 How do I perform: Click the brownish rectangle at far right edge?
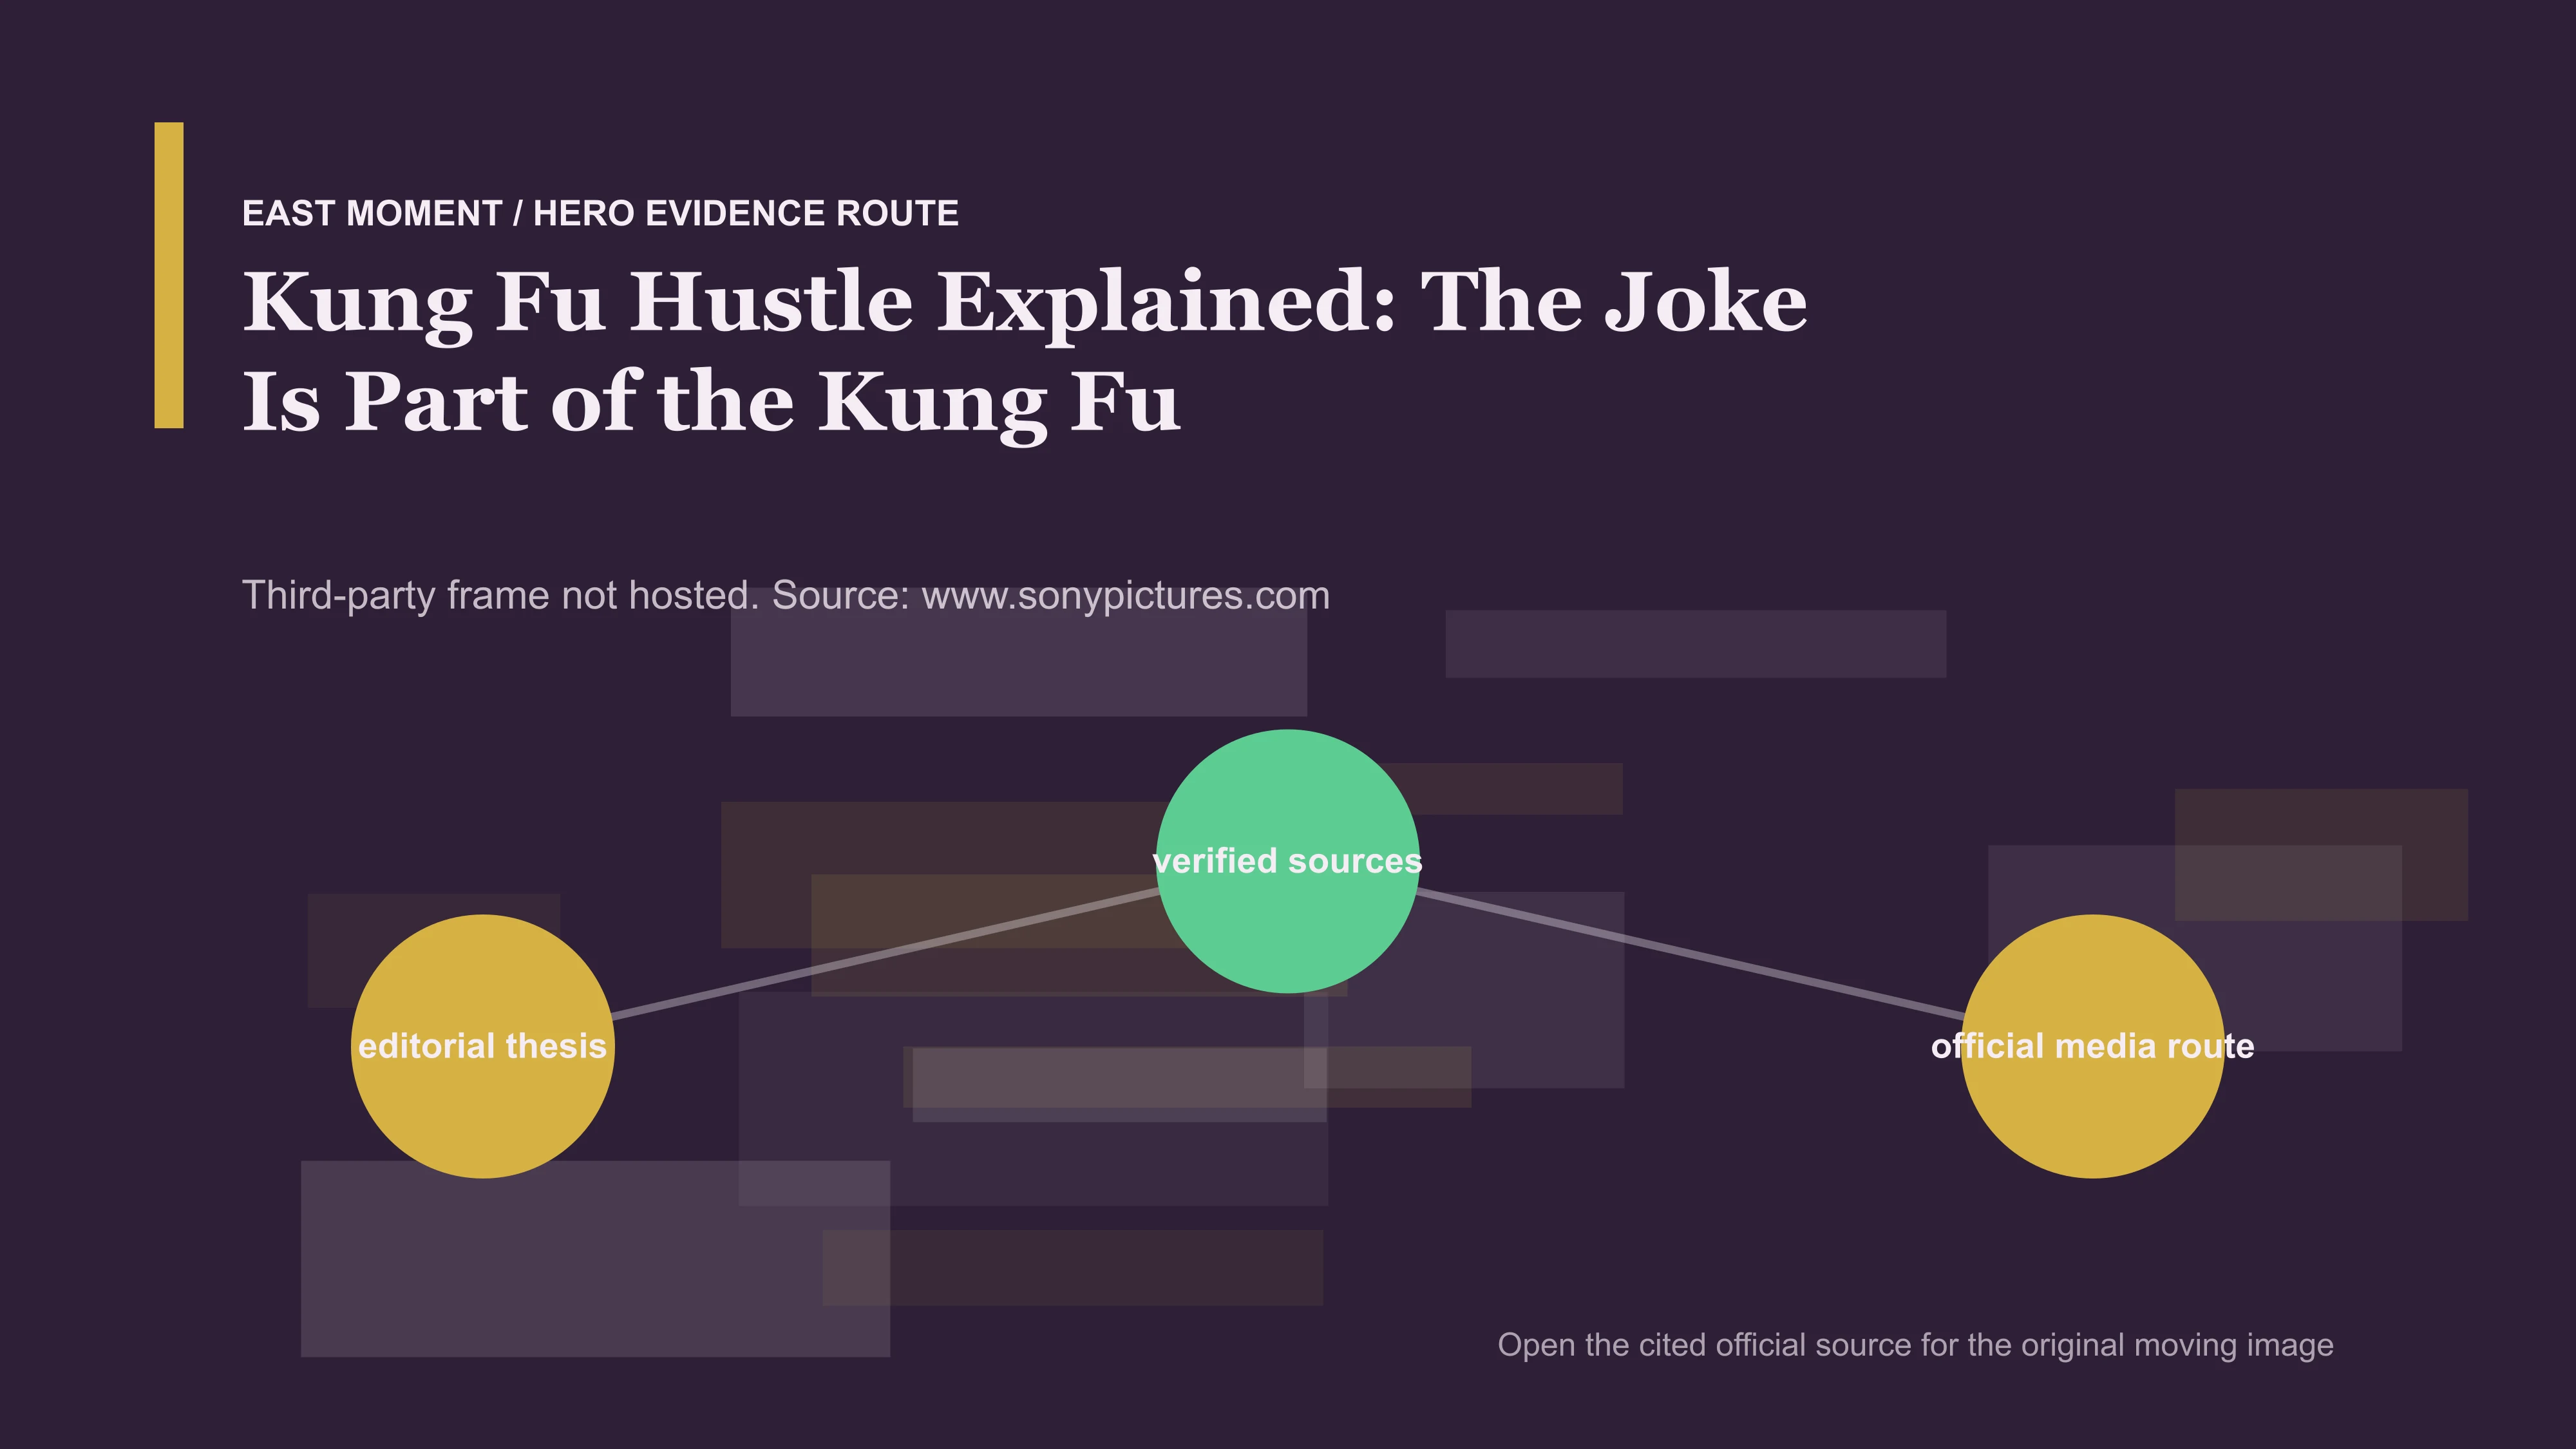pyautogui.click(x=2321, y=854)
